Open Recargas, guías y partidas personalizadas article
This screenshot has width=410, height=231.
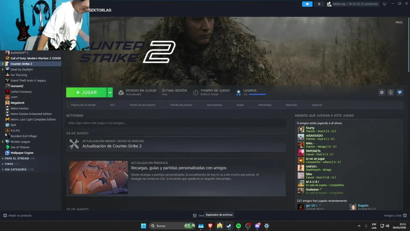tap(179, 168)
